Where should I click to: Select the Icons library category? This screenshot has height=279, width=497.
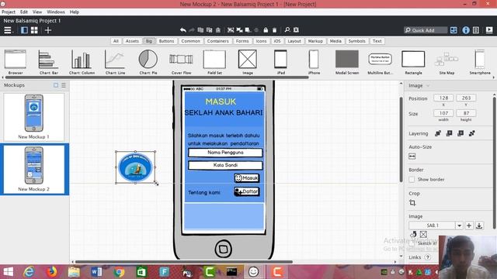pyautogui.click(x=261, y=41)
